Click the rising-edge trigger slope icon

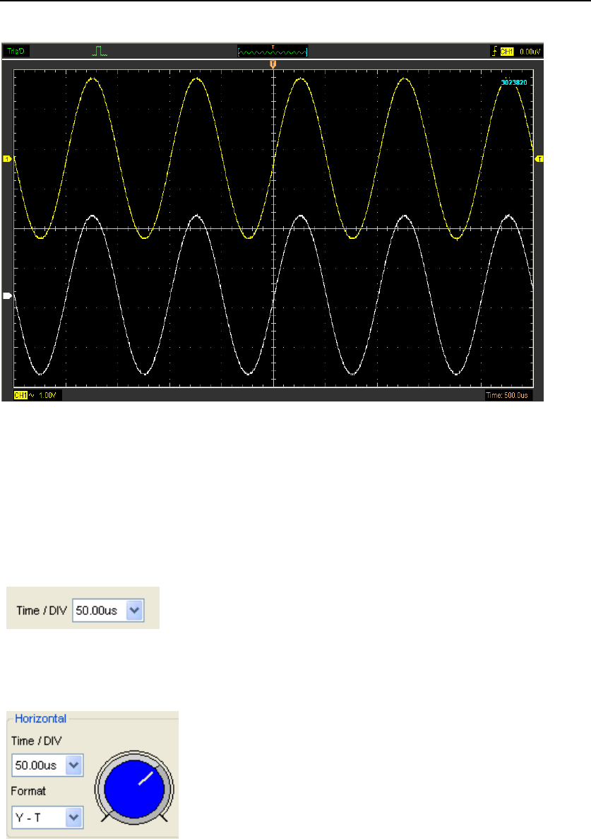click(494, 52)
